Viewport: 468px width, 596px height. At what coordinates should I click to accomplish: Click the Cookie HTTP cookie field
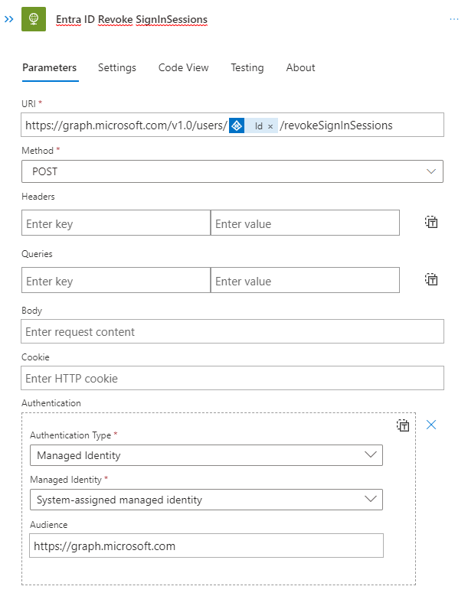coord(233,378)
